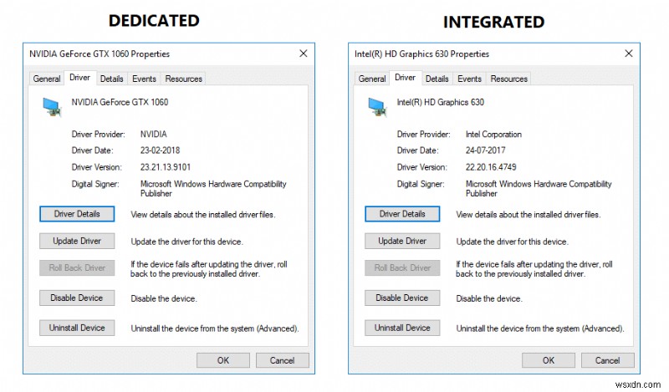Switch to the Details tab in the Intel window
The image size is (669, 392).
[437, 79]
